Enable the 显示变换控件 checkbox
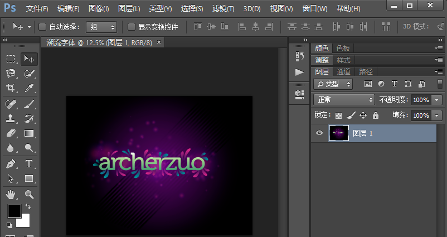Viewport: 447px width, 237px height. 132,27
